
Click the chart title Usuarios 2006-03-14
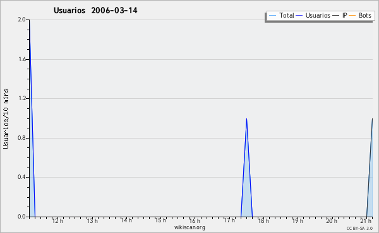point(95,10)
